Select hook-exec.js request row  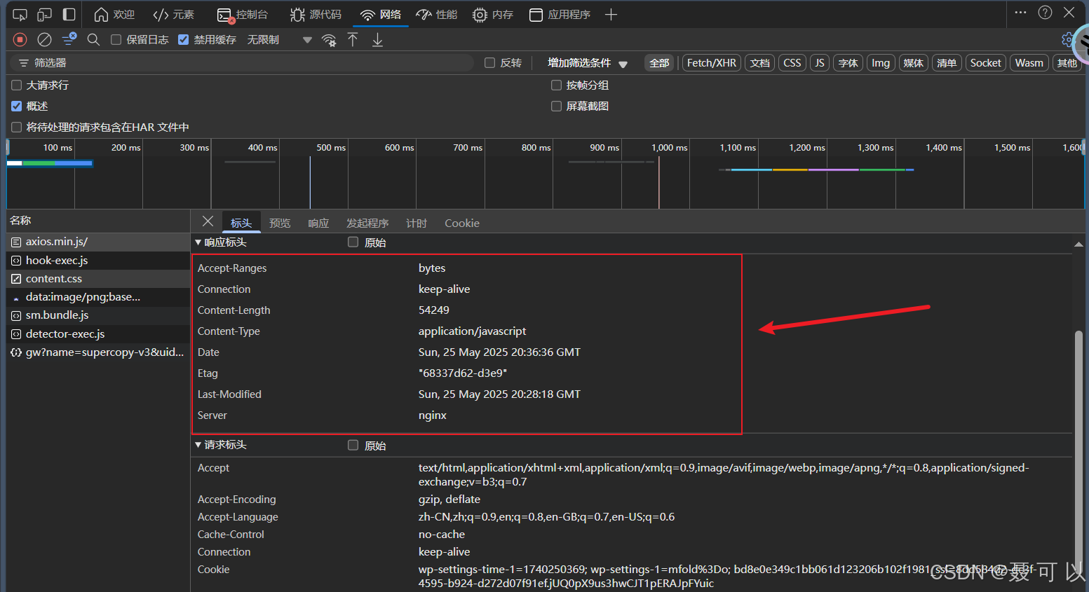point(98,261)
